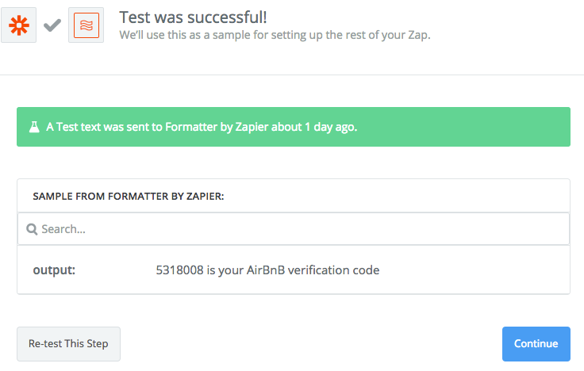The height and width of the screenshot is (371, 584).
Task: Click the flask icon in green banner
Action: click(34, 127)
